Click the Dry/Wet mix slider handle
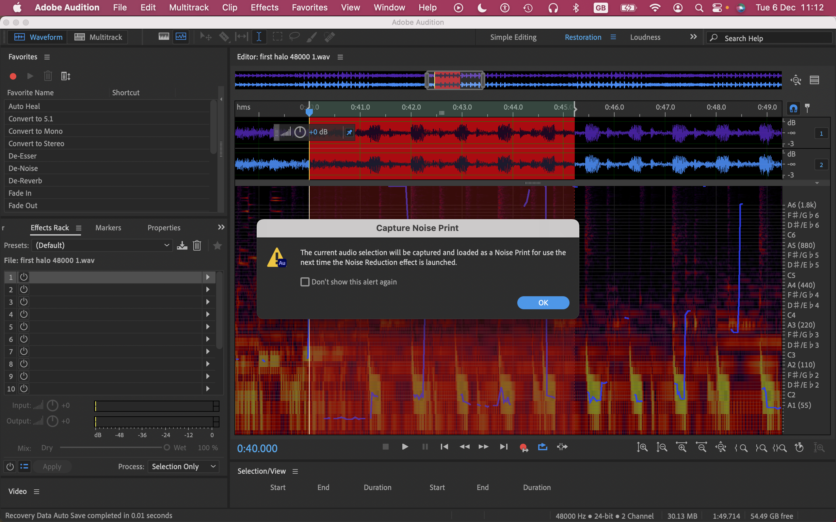This screenshot has width=836, height=522. [x=167, y=448]
